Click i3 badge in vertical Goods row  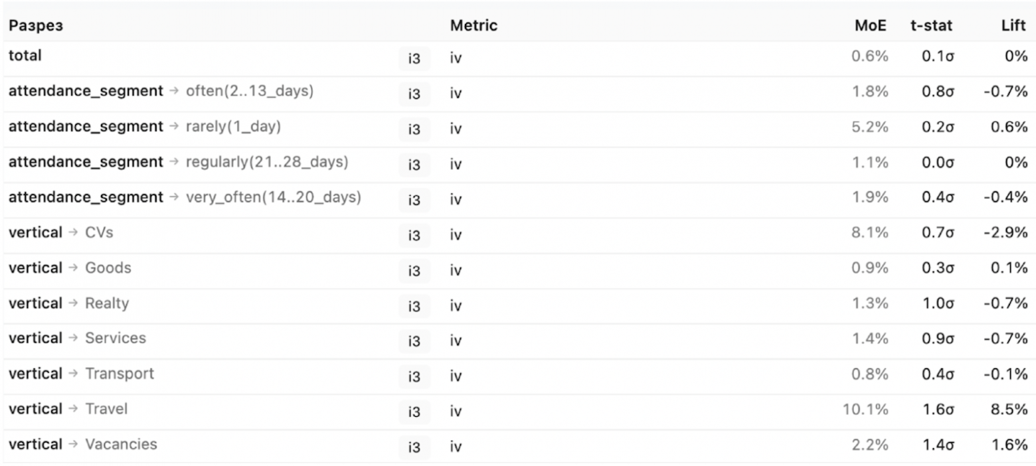pyautogui.click(x=414, y=271)
